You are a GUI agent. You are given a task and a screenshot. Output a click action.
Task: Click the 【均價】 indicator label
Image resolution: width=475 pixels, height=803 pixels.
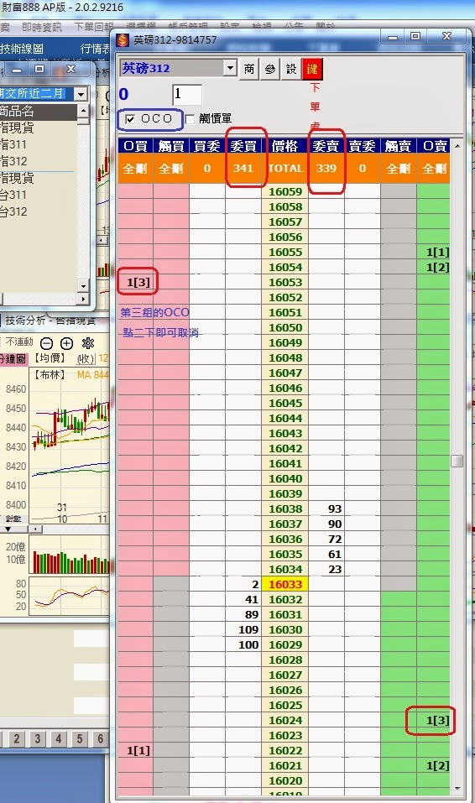50,358
